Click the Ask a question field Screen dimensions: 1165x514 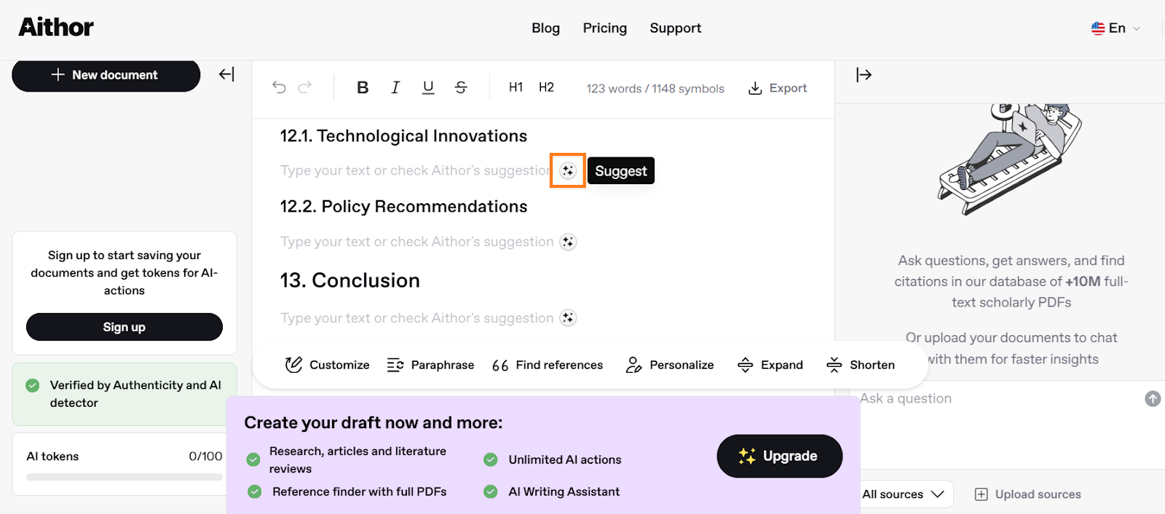tap(998, 399)
